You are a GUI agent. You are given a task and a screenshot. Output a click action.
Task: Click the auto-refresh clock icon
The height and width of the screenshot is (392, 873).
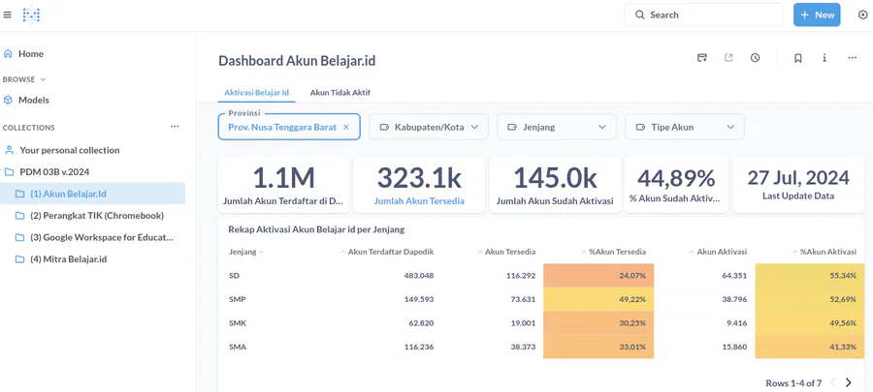[x=755, y=58]
